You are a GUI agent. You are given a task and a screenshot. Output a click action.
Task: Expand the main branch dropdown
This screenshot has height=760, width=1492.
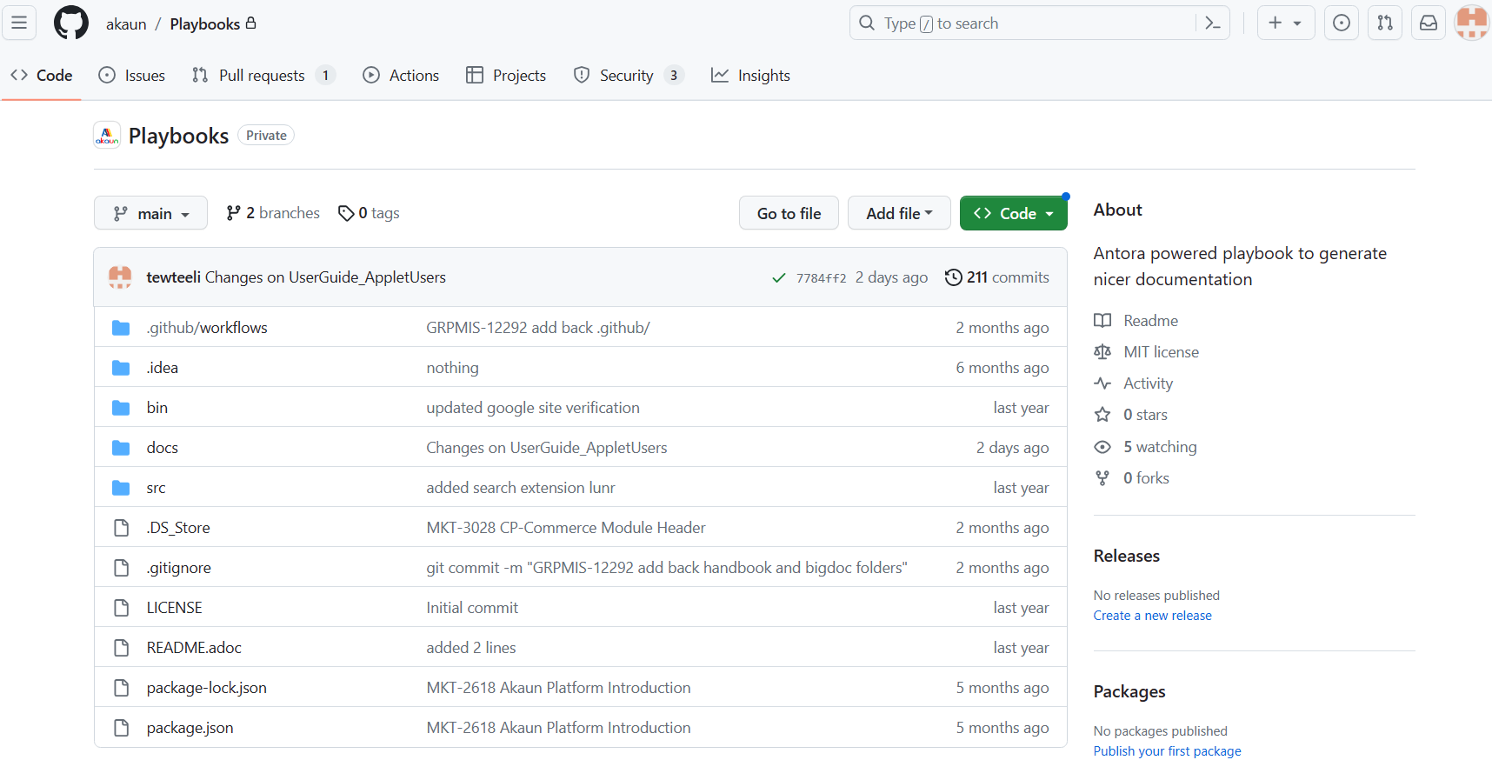(150, 214)
